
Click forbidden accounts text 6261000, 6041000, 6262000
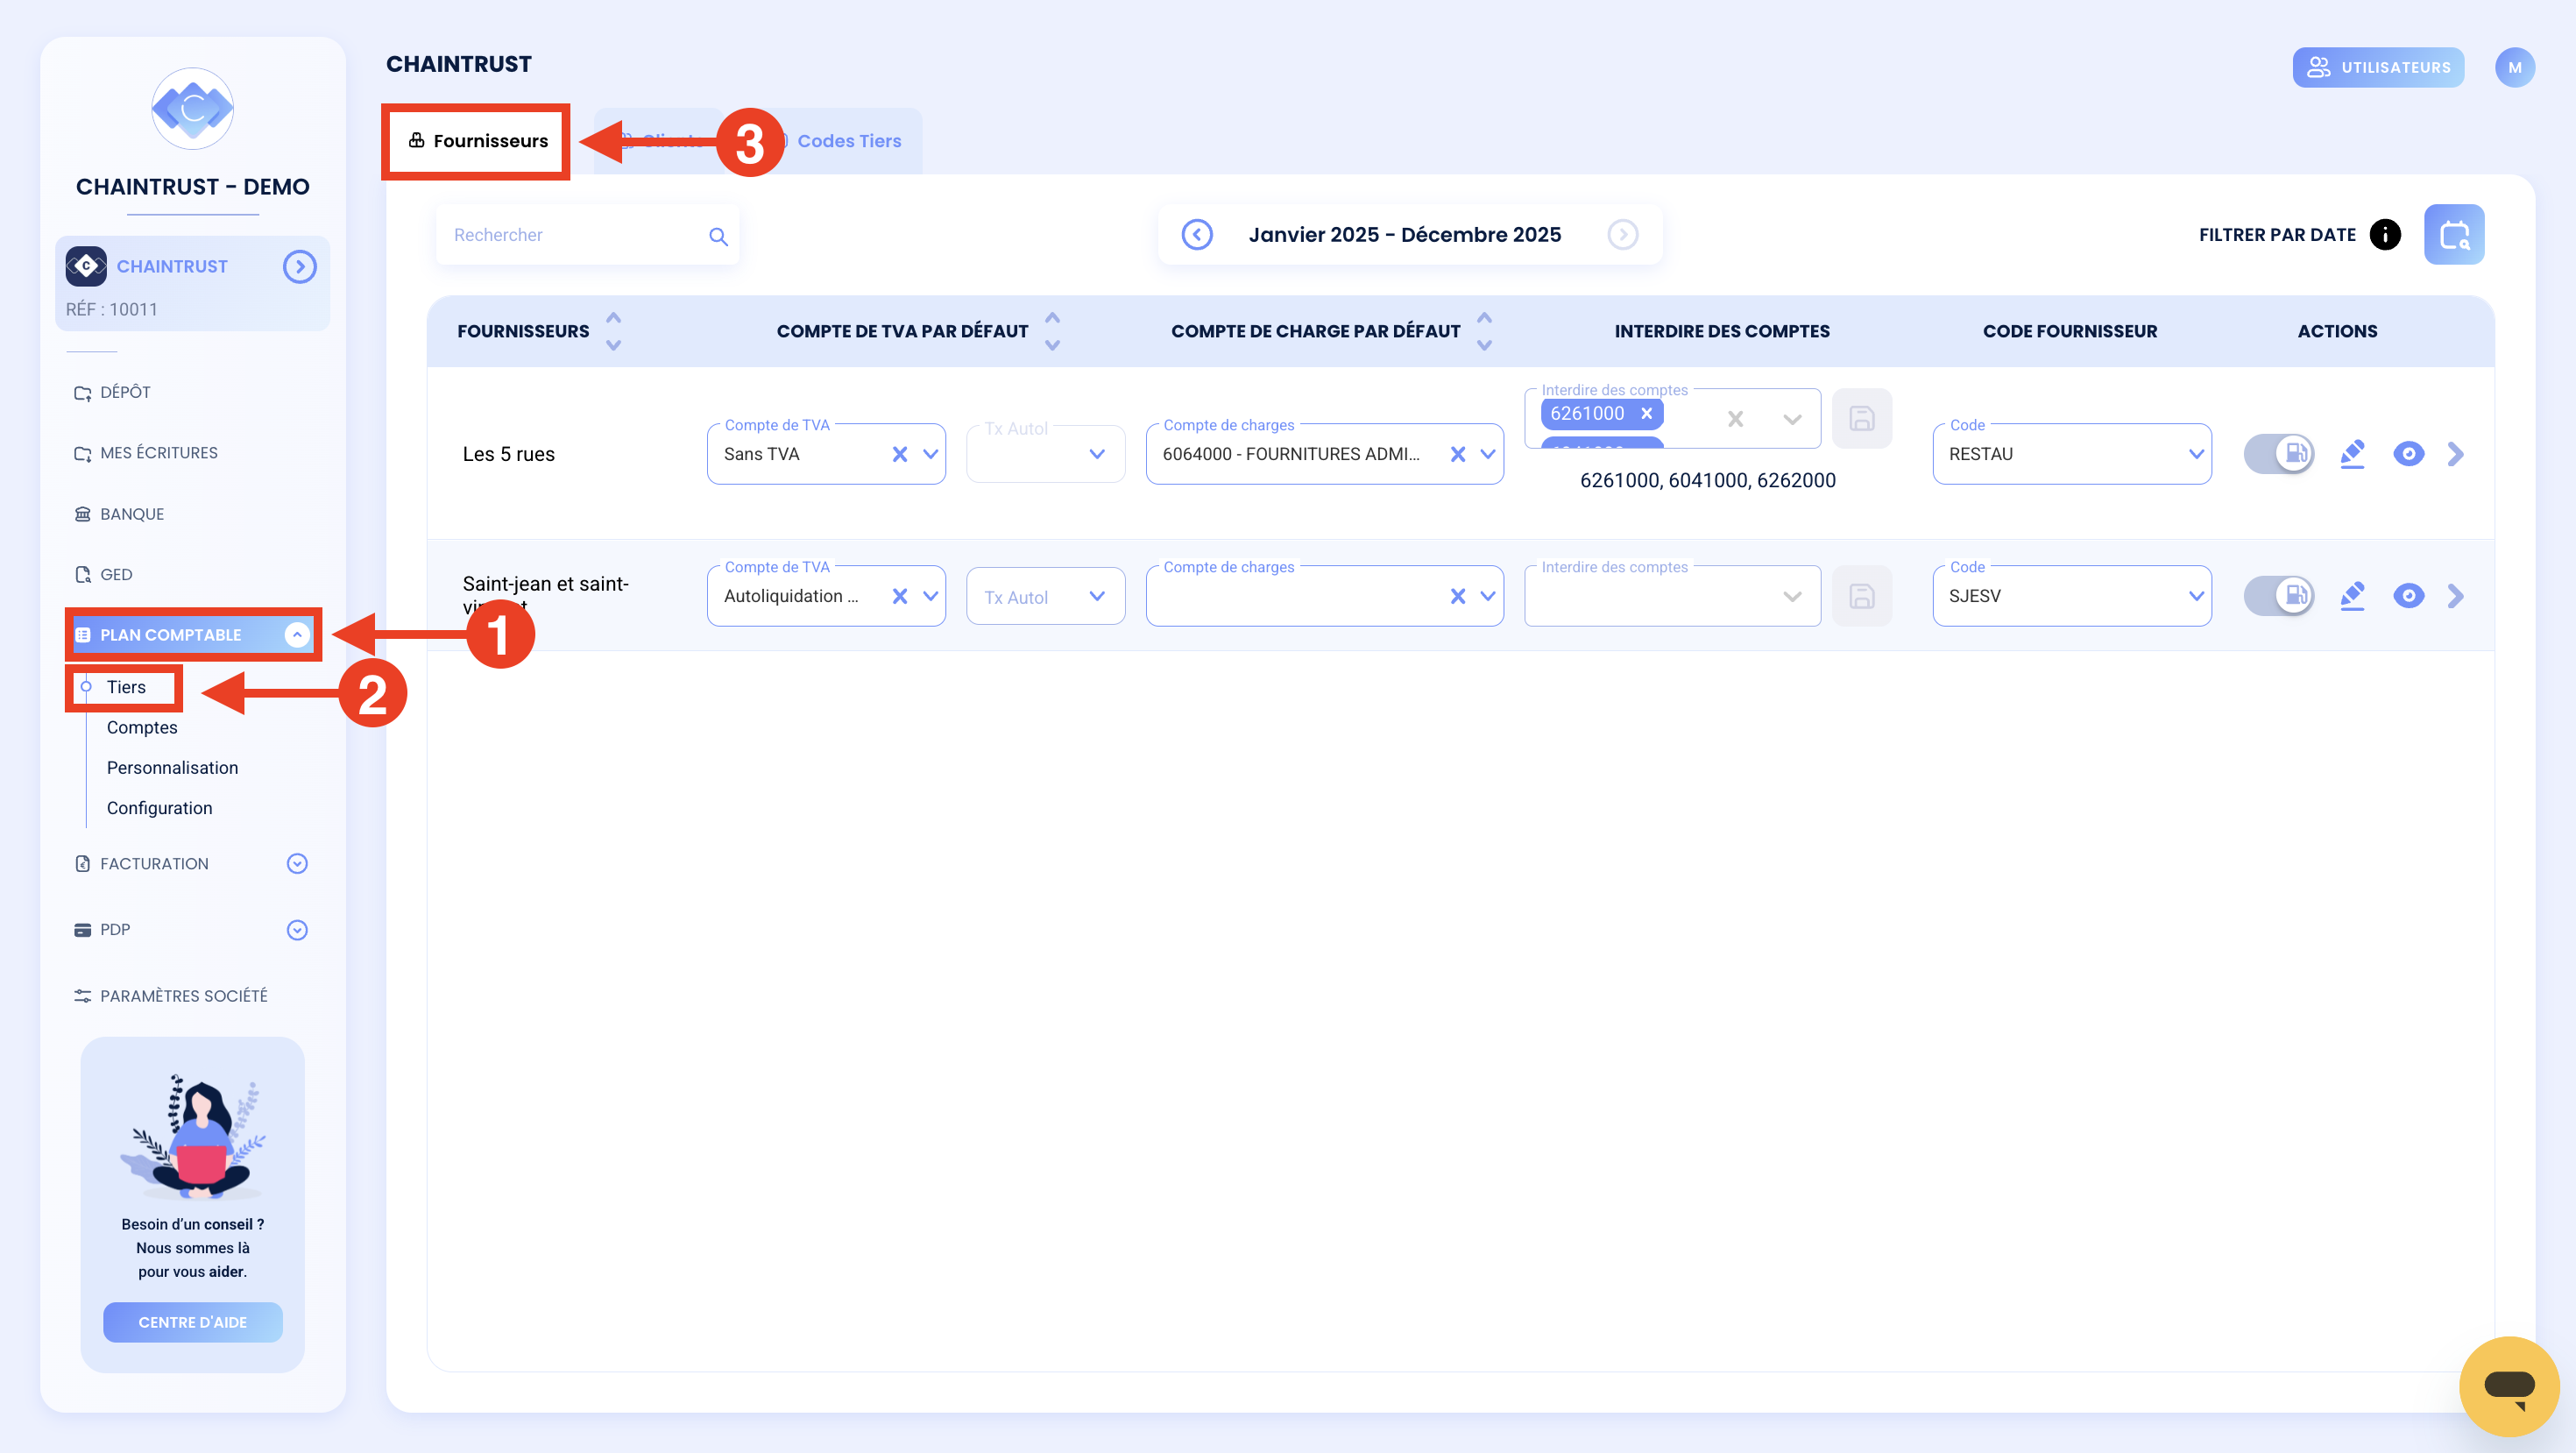[1707, 480]
